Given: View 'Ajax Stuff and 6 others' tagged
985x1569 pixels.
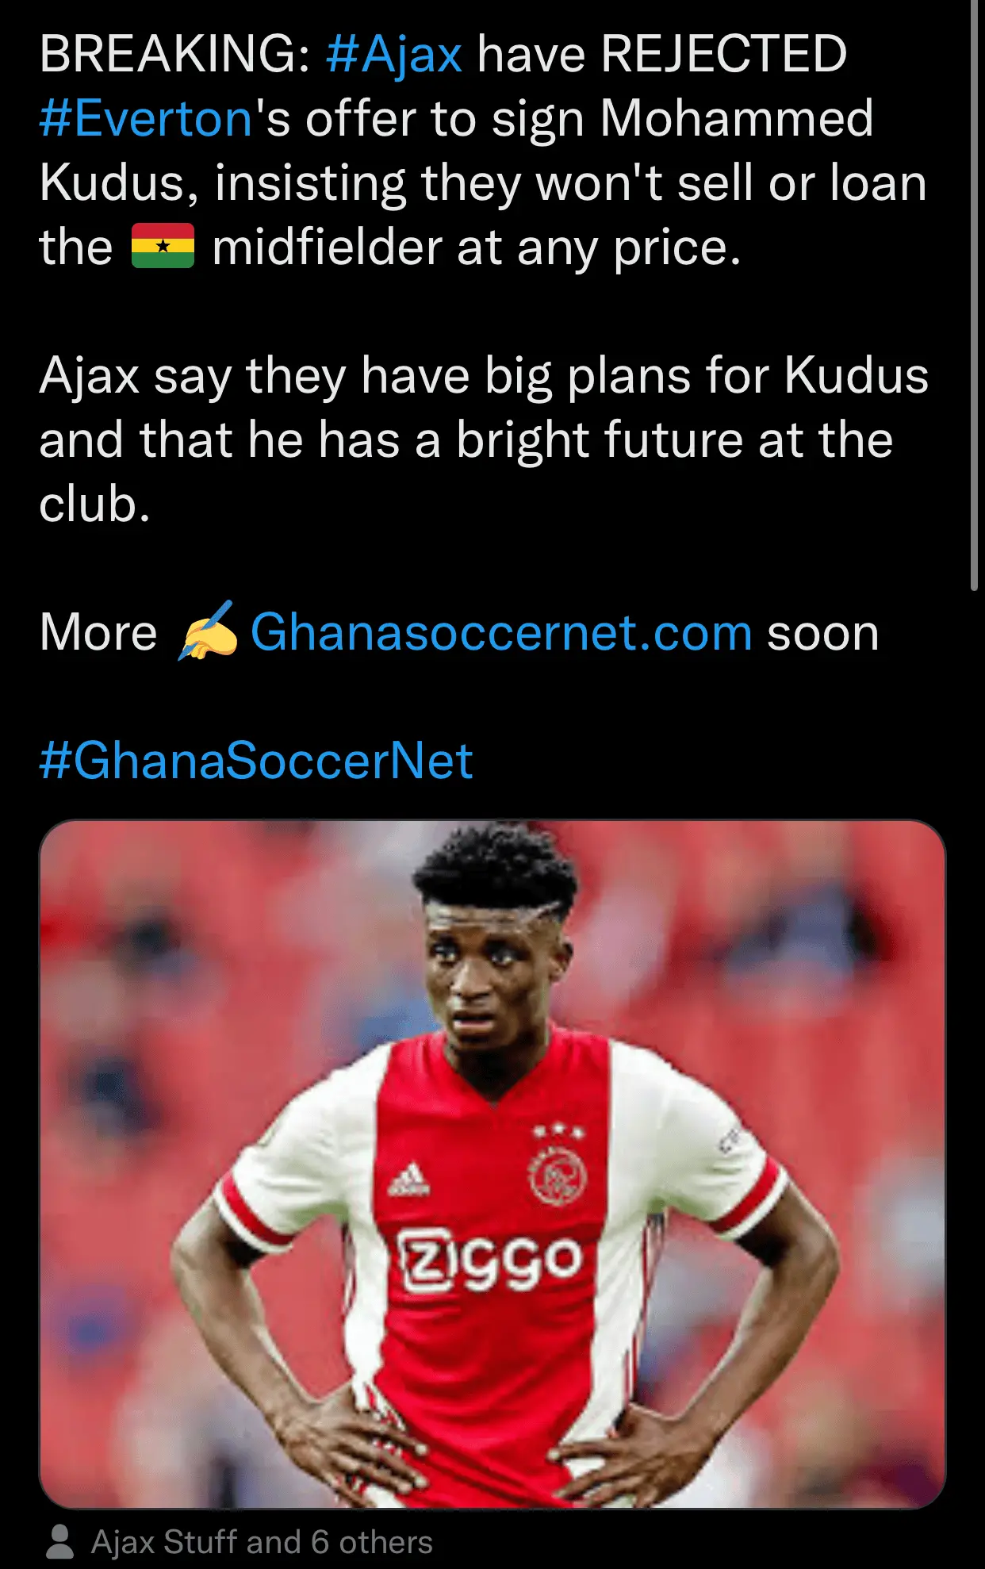Looking at the screenshot, I should point(262,1542).
